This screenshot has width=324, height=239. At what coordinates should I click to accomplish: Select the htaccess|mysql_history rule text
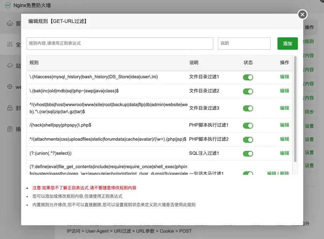coord(94,76)
